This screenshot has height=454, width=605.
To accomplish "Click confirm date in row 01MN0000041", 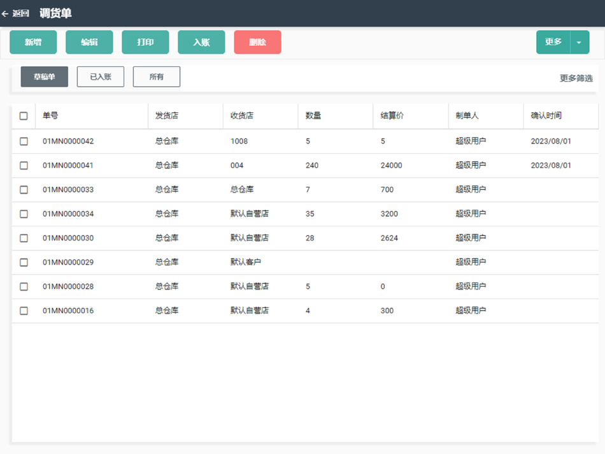I will [551, 165].
